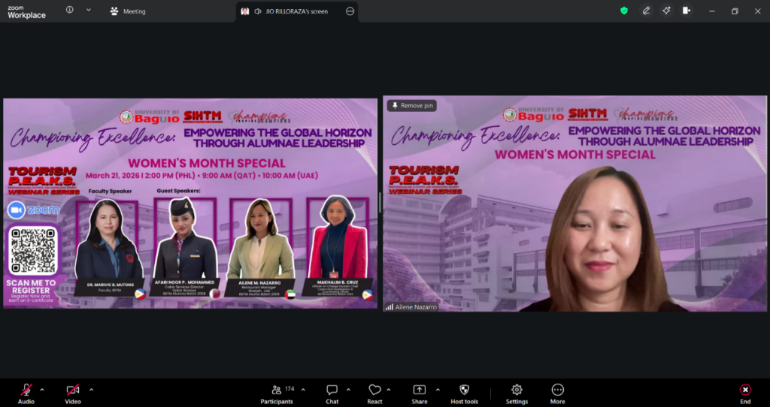Click the Zoom Workplace logo
770x407 pixels.
pos(26,12)
